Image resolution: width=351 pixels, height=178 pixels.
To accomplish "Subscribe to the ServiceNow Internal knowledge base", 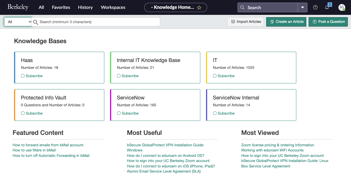I will pyautogui.click(x=224, y=113).
